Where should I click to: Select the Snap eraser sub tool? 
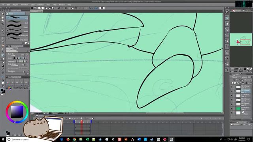click(17, 39)
